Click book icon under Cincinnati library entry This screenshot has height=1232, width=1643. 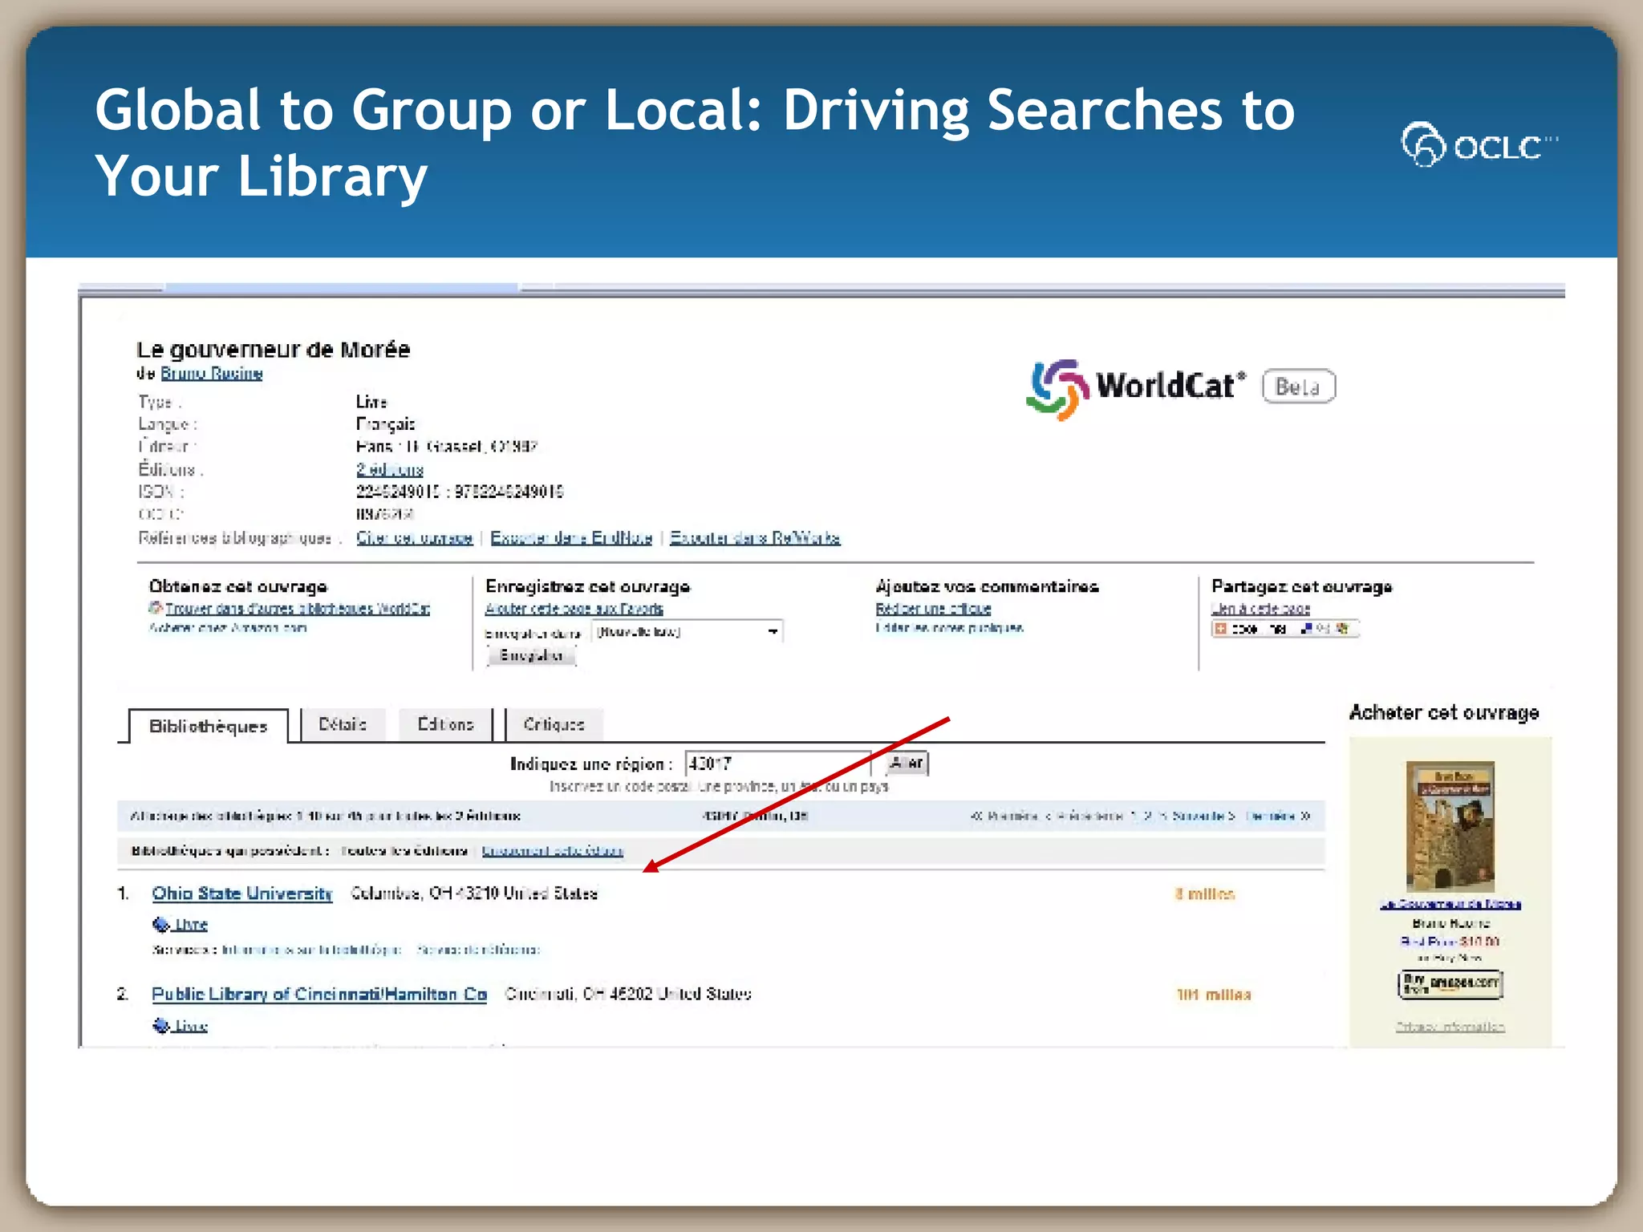(x=160, y=1025)
